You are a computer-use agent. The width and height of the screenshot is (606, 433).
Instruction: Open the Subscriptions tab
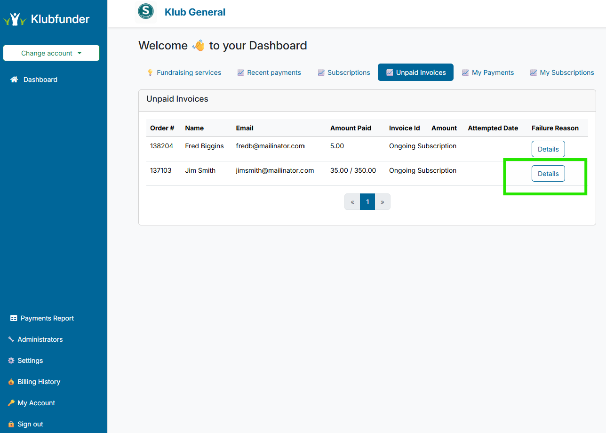click(344, 72)
